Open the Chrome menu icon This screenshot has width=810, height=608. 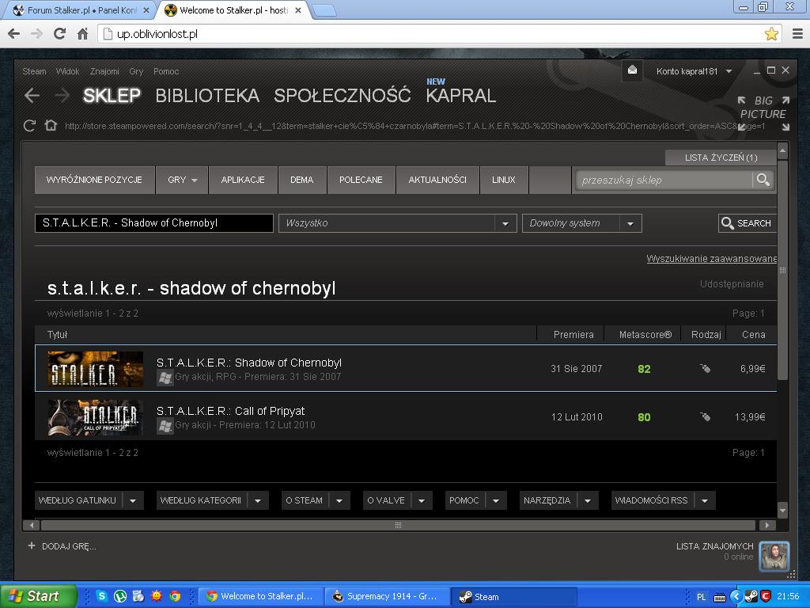797,34
